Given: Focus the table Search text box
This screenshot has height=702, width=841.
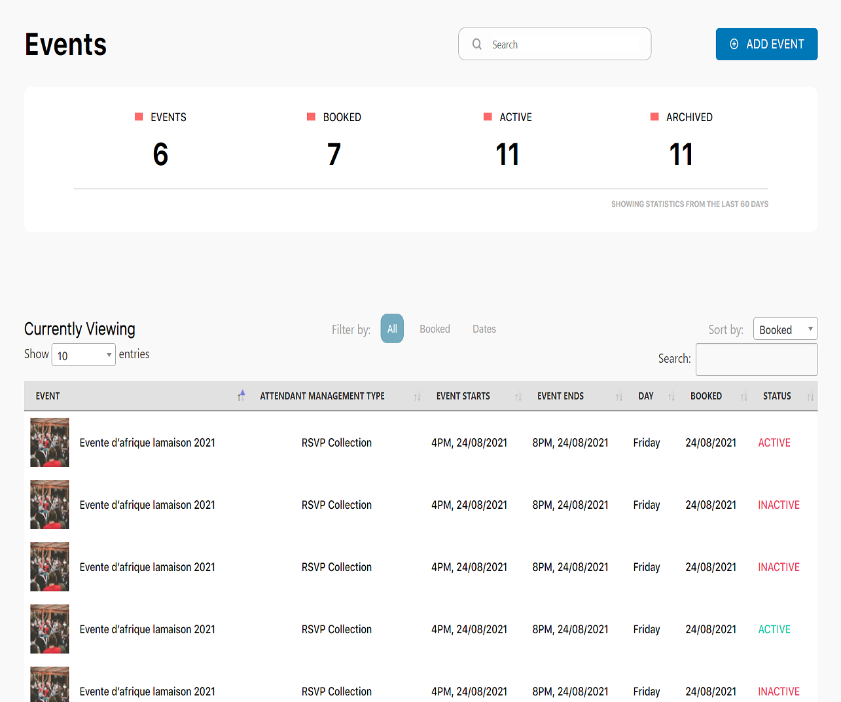Looking at the screenshot, I should click(x=757, y=359).
